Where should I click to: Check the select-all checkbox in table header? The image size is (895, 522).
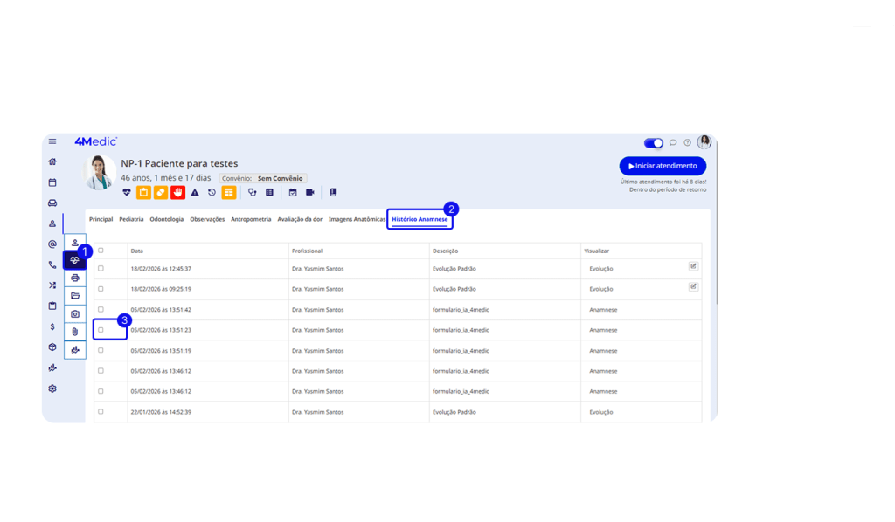click(x=101, y=251)
